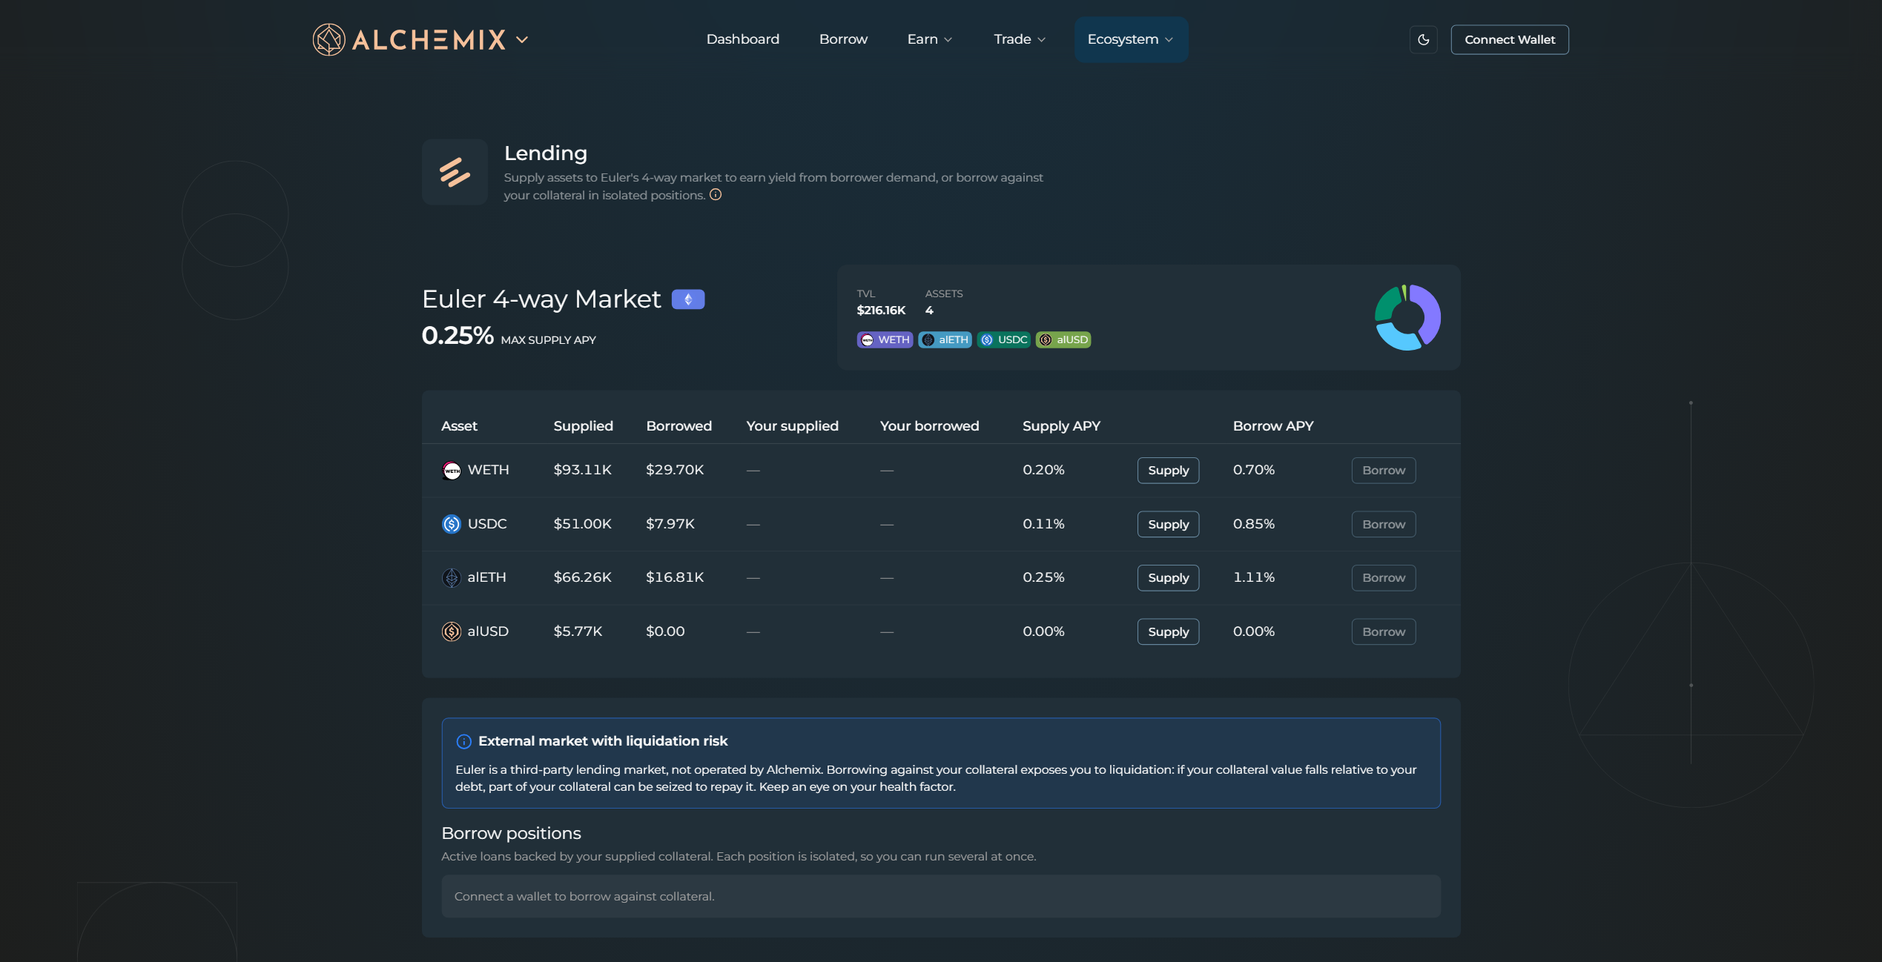Viewport: 1882px width, 962px height.
Task: Click the Euler 4-way Market heading
Action: tap(541, 299)
